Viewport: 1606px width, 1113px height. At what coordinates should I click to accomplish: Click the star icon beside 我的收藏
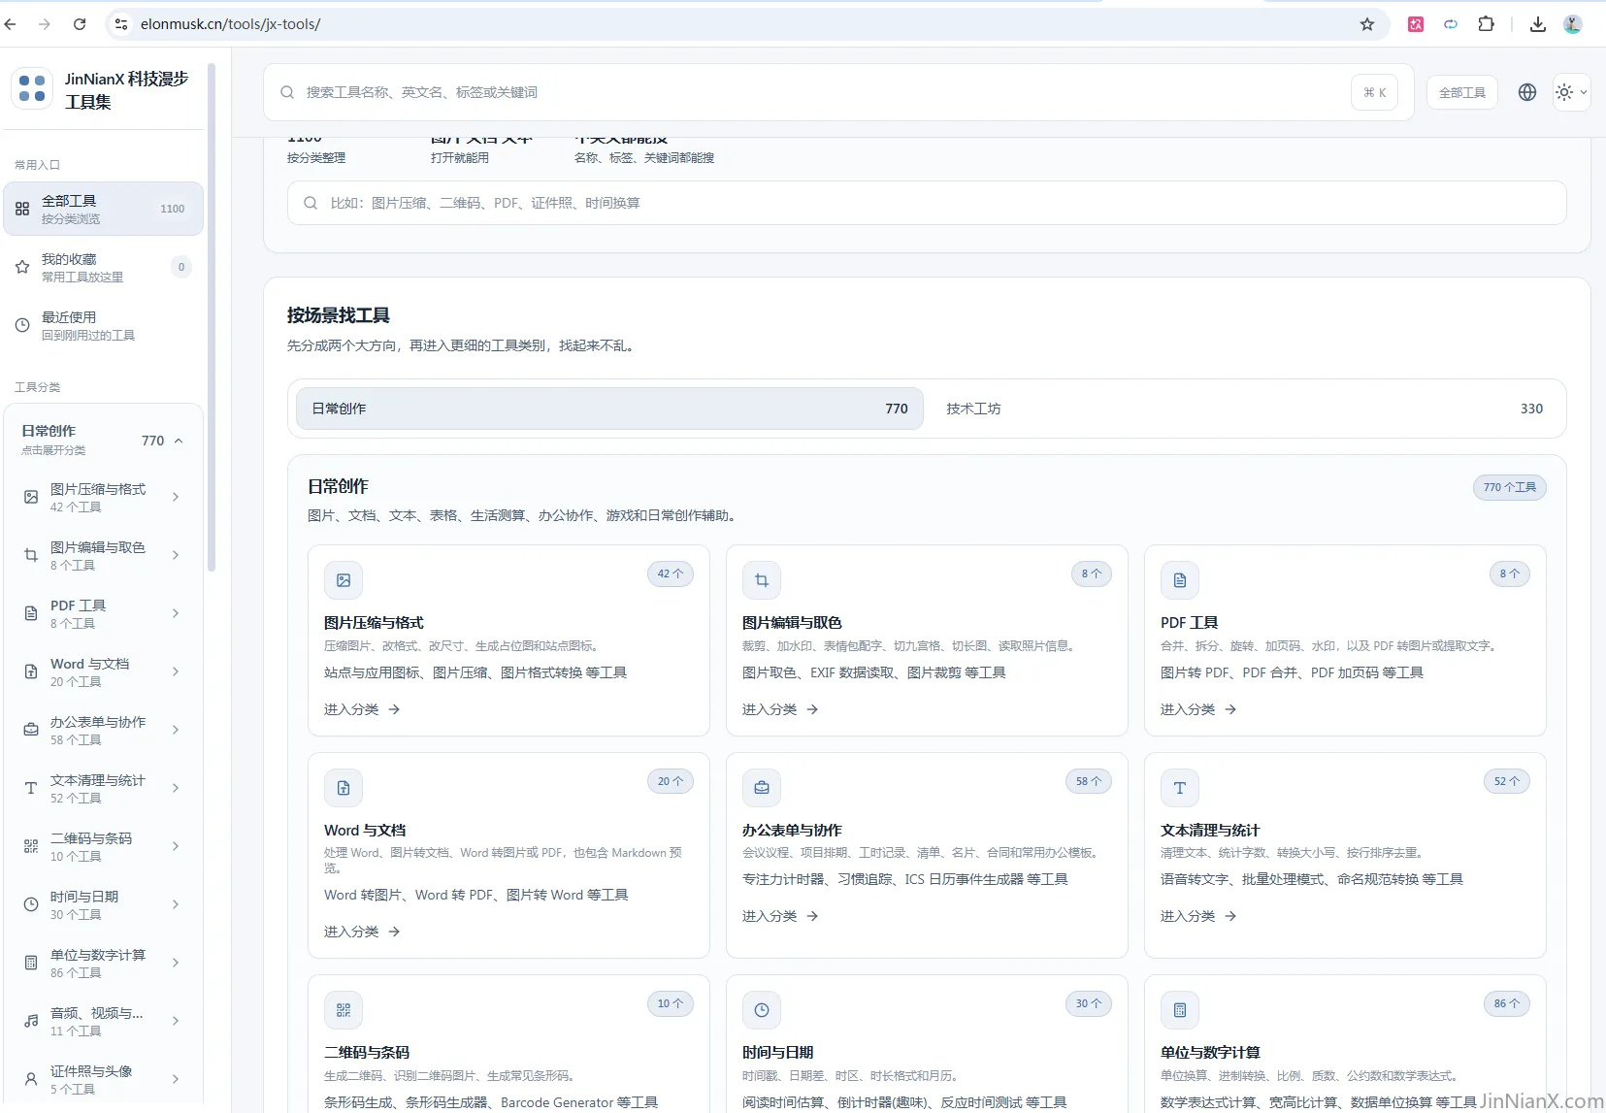[x=22, y=267]
